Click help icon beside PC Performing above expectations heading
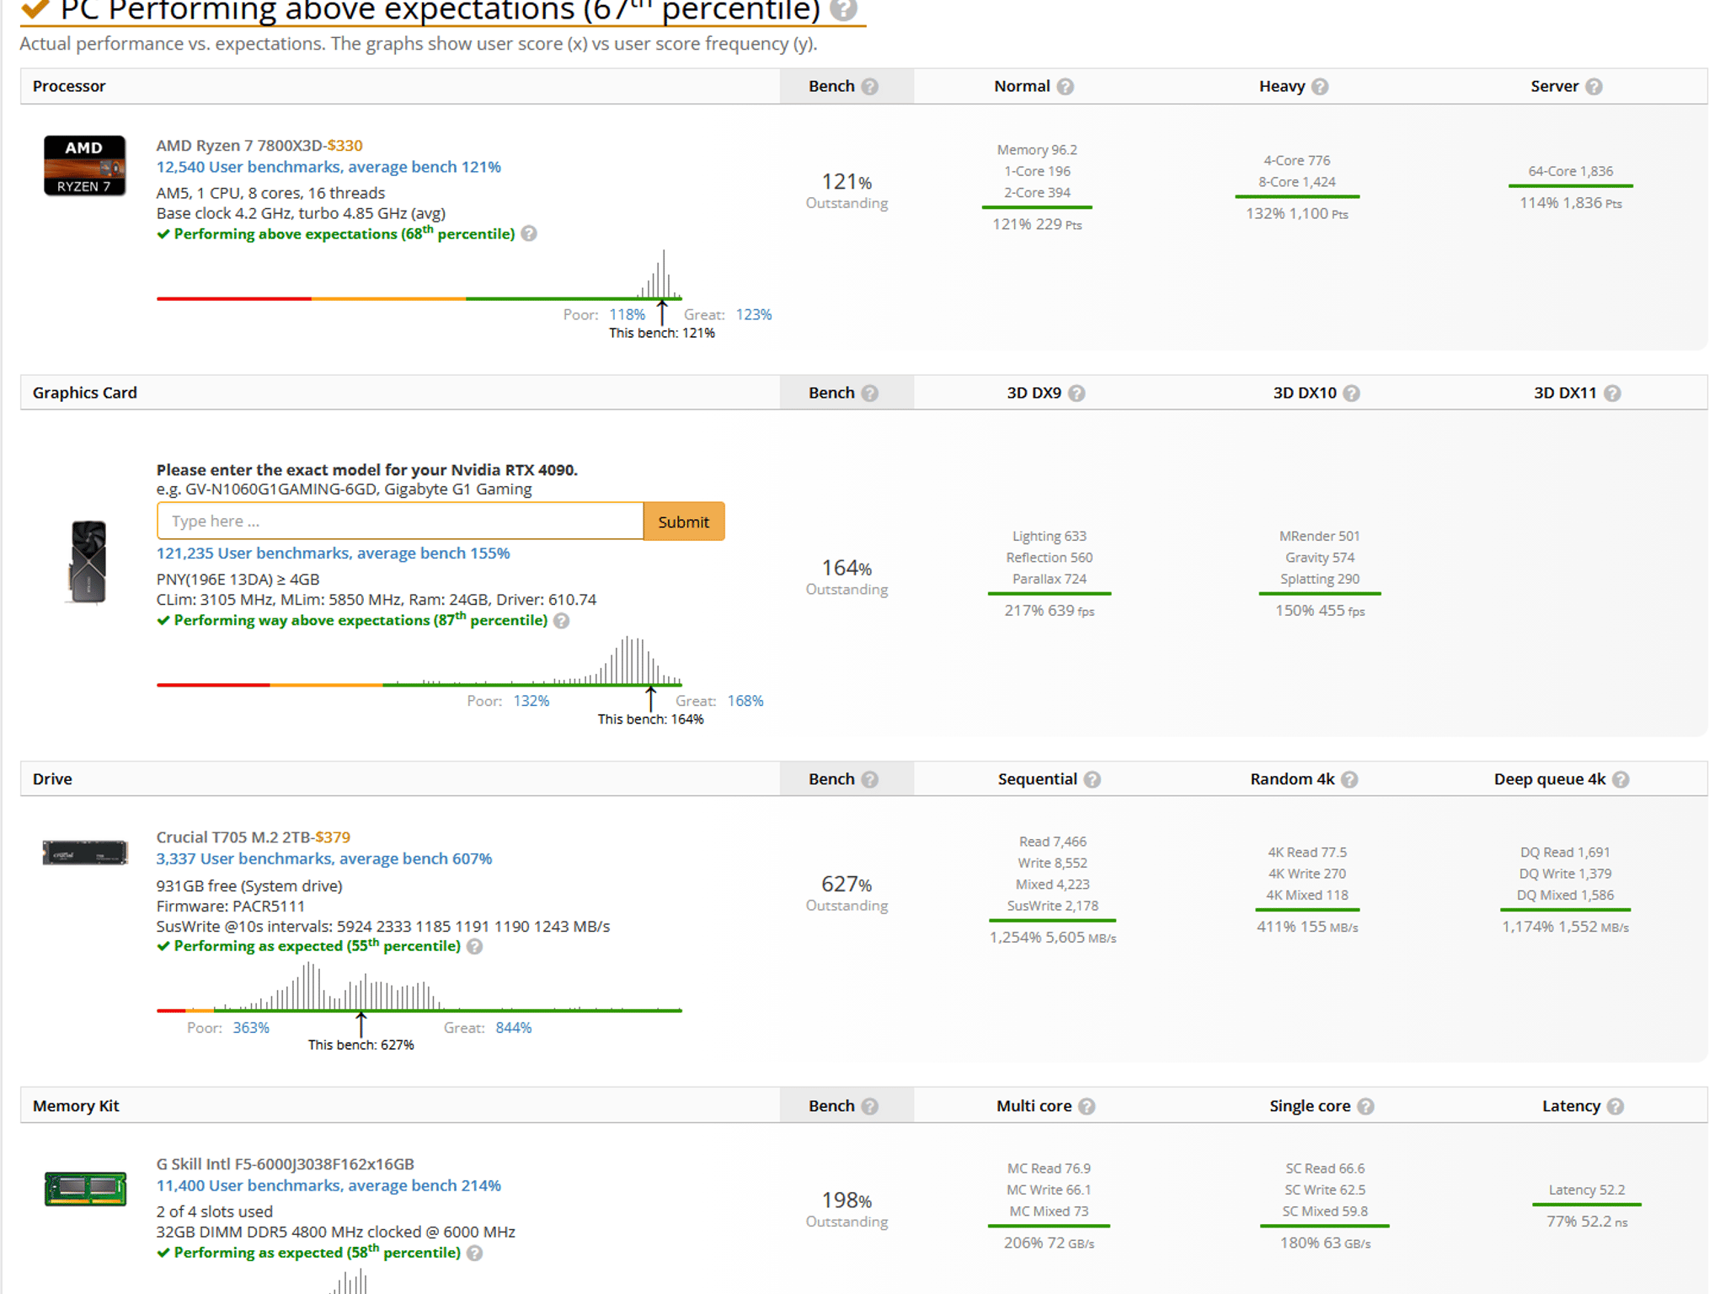 [843, 9]
